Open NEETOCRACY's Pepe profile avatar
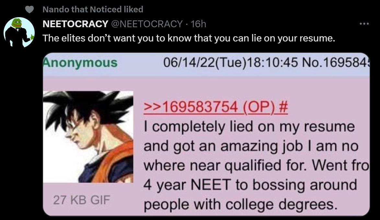Image resolution: width=380 pixels, height=220 pixels. (x=19, y=32)
